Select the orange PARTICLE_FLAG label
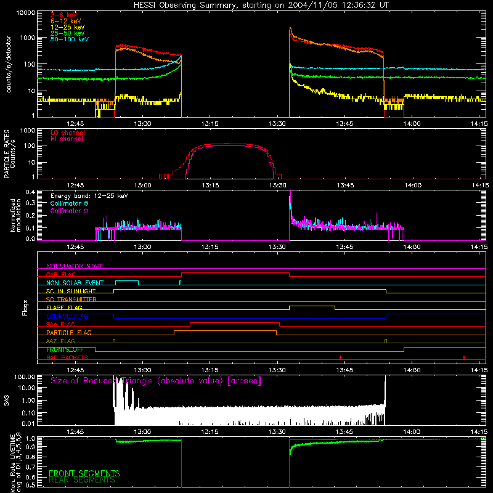The width and height of the screenshot is (493, 493). pos(69,332)
